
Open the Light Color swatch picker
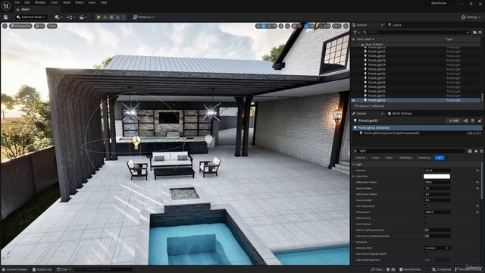tap(436, 177)
